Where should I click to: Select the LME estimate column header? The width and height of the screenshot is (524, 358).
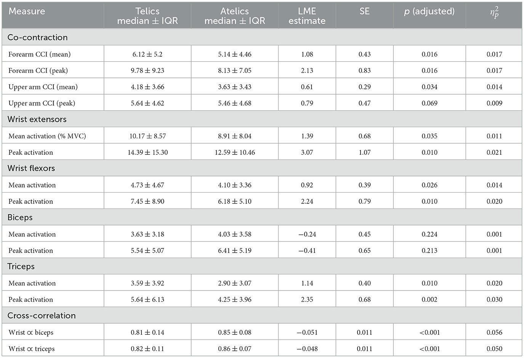(x=307, y=16)
